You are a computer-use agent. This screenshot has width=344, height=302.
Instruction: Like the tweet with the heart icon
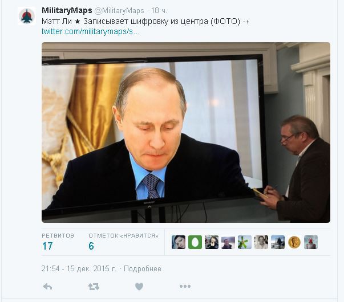point(139,286)
